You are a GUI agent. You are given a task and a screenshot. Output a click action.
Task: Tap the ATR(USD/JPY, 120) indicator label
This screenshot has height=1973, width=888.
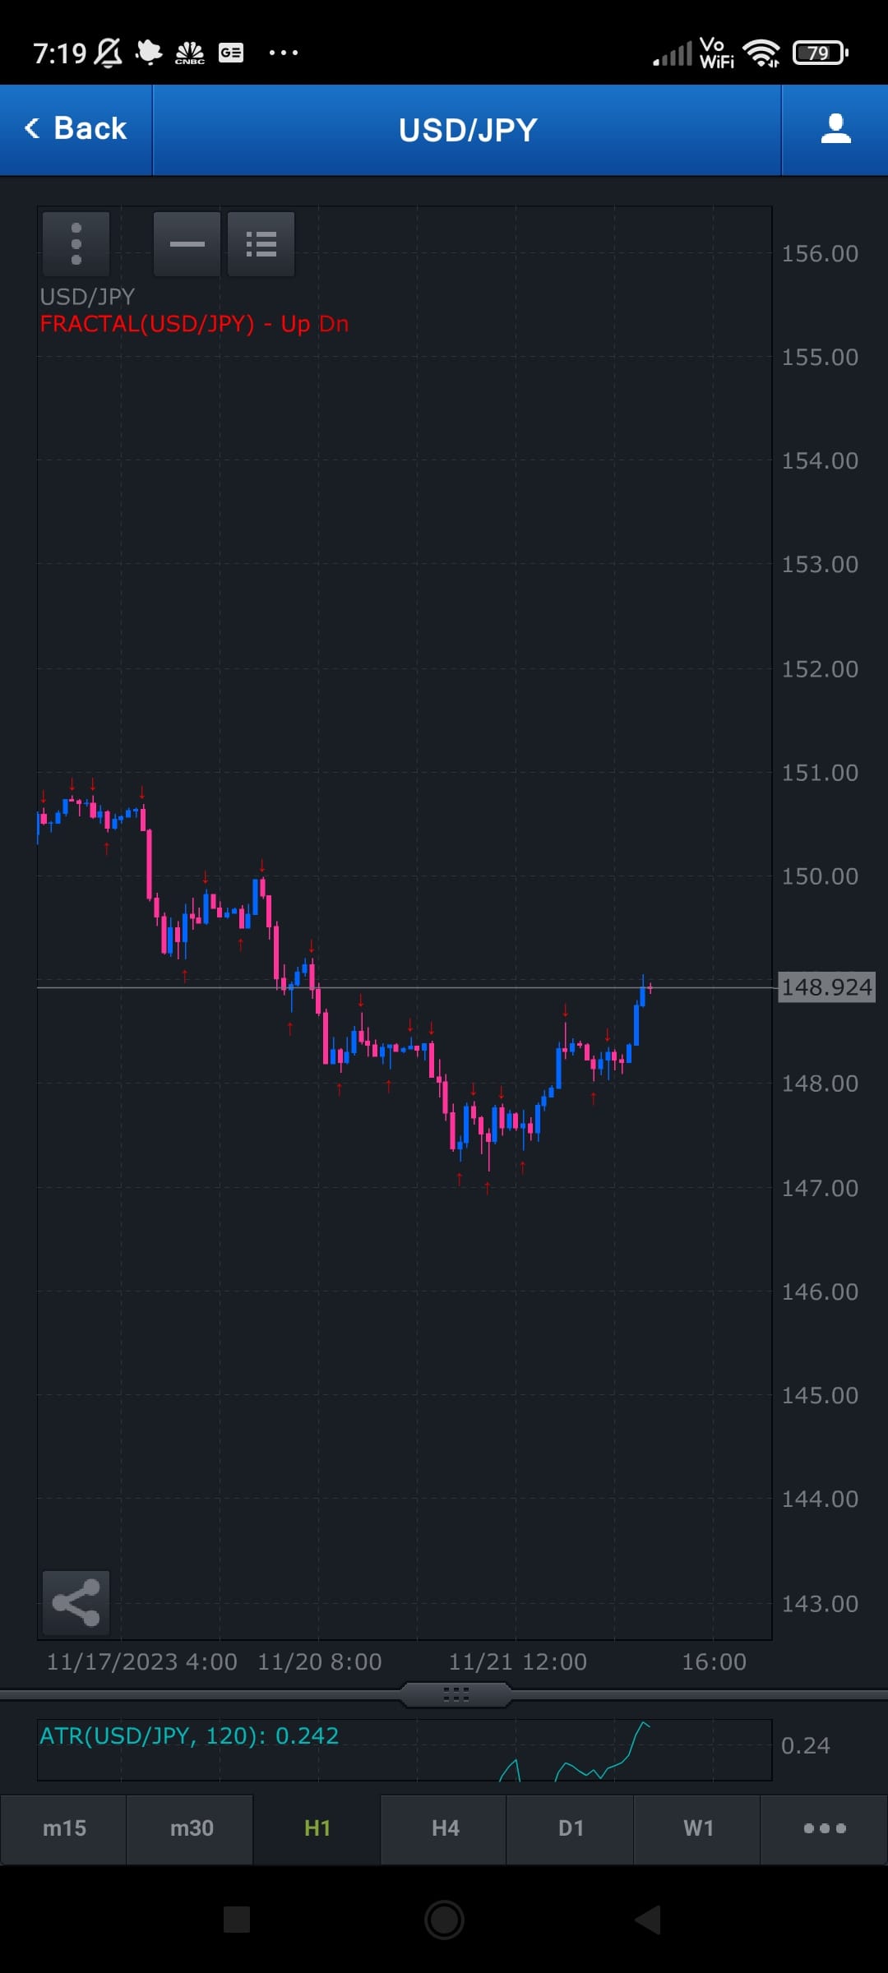(x=189, y=1735)
